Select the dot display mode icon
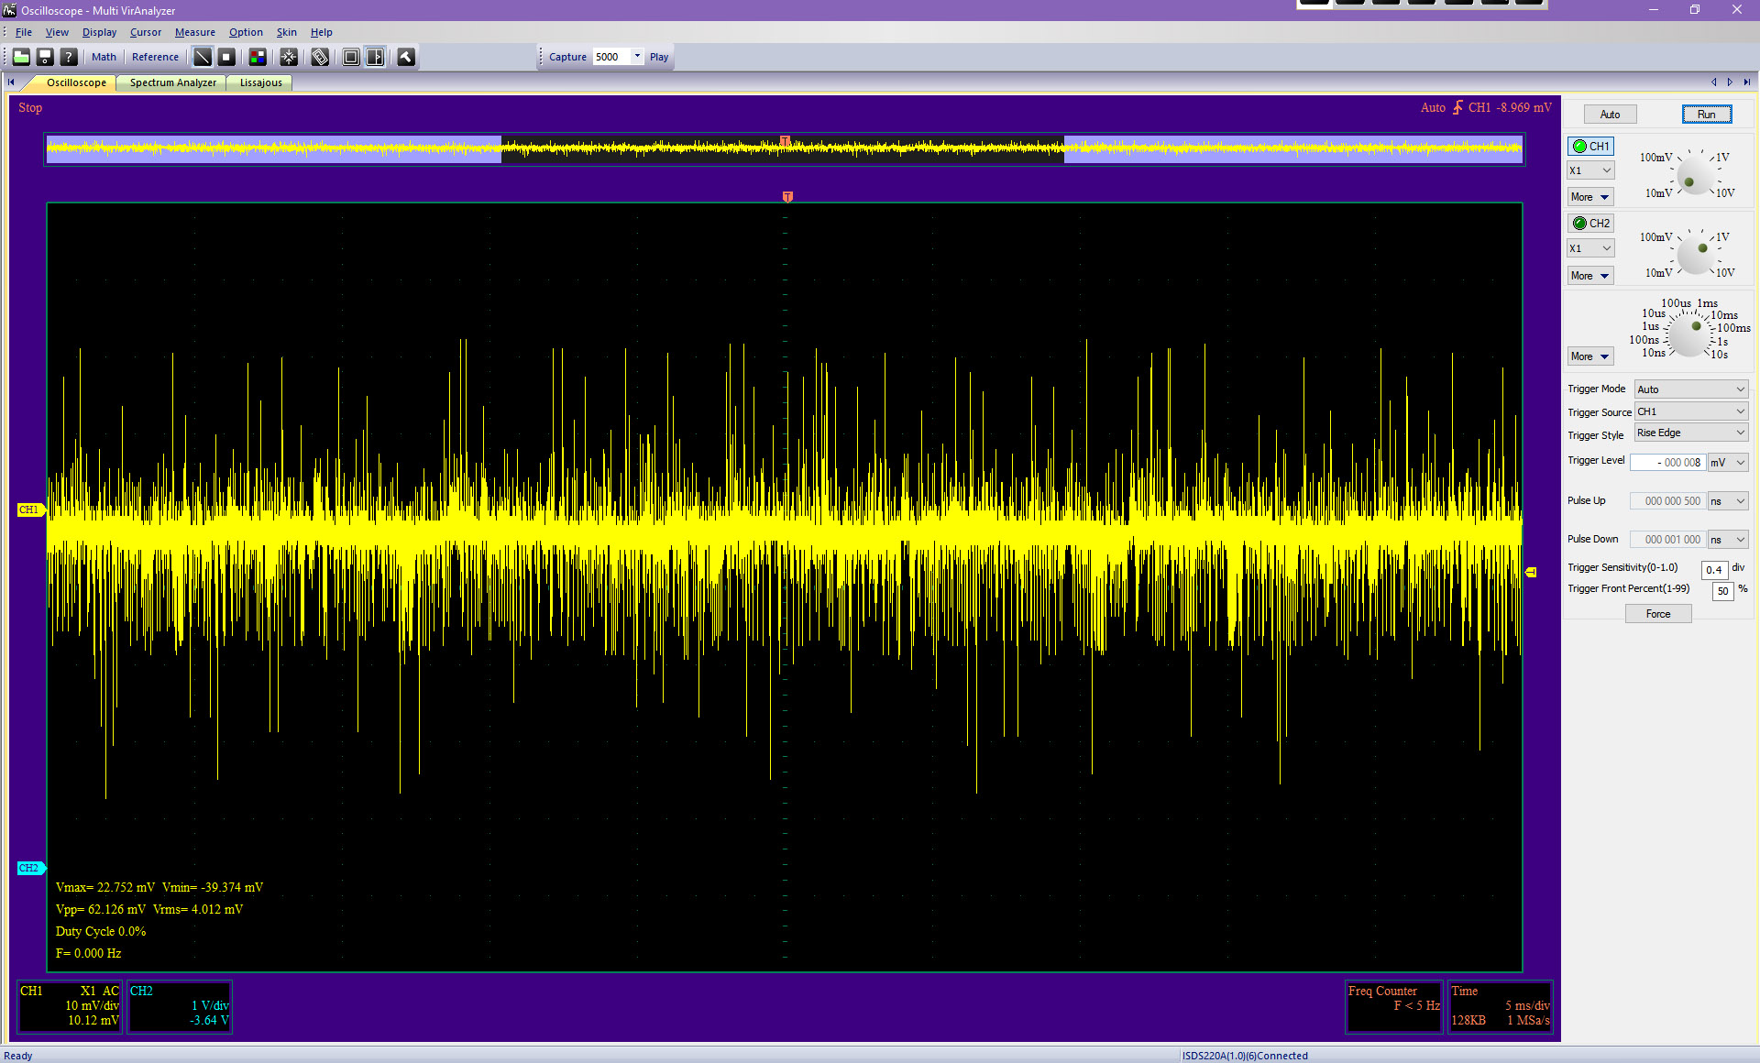 click(x=226, y=57)
